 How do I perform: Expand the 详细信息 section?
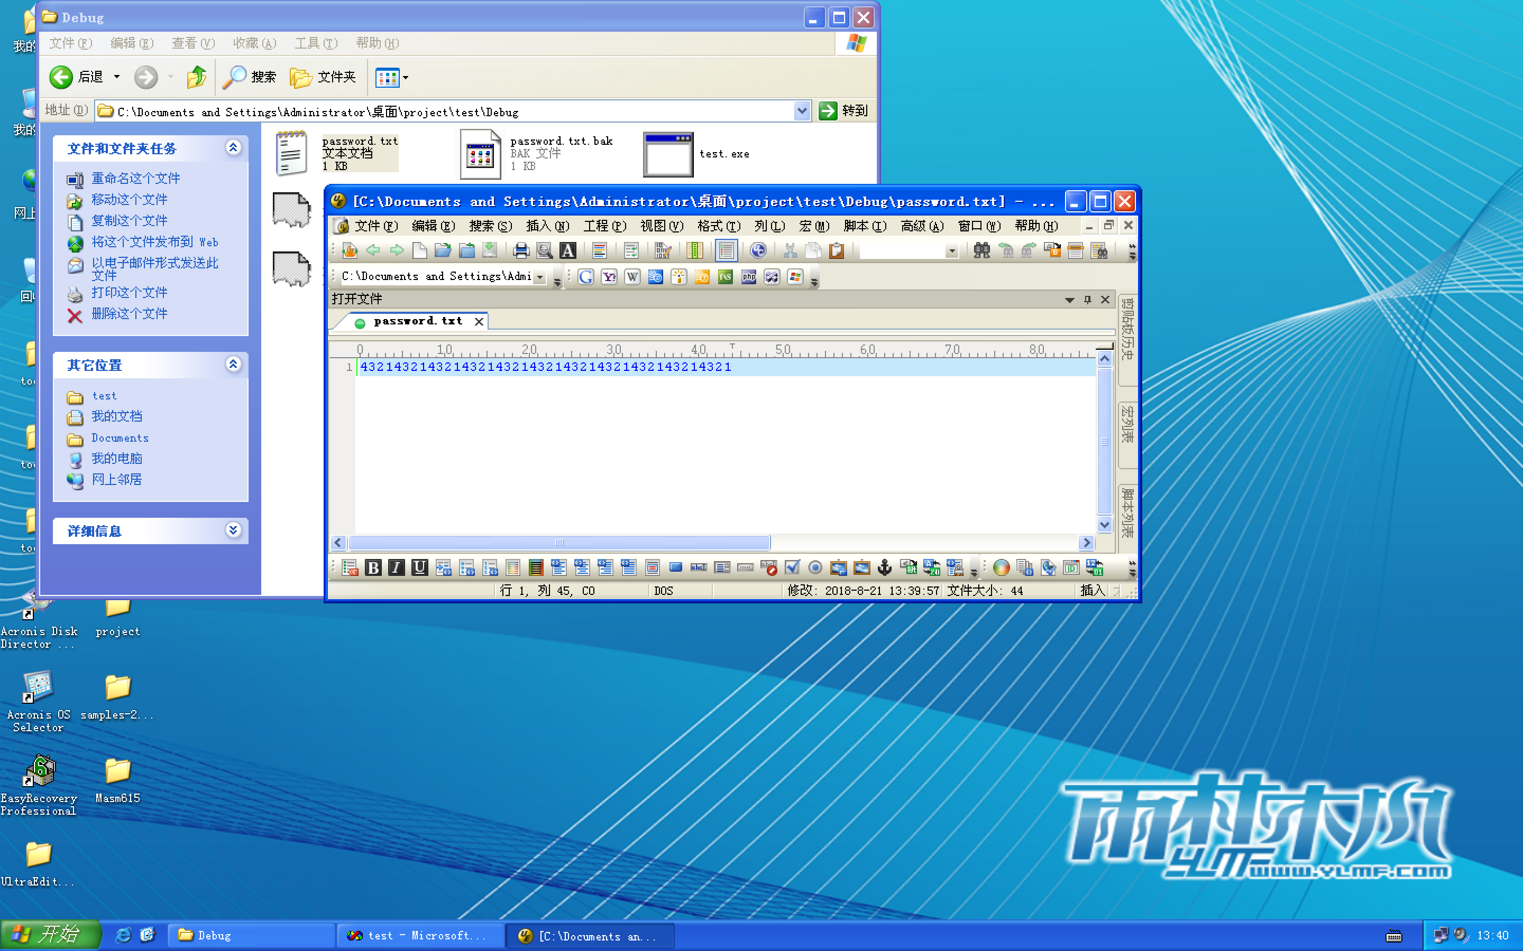click(x=234, y=530)
